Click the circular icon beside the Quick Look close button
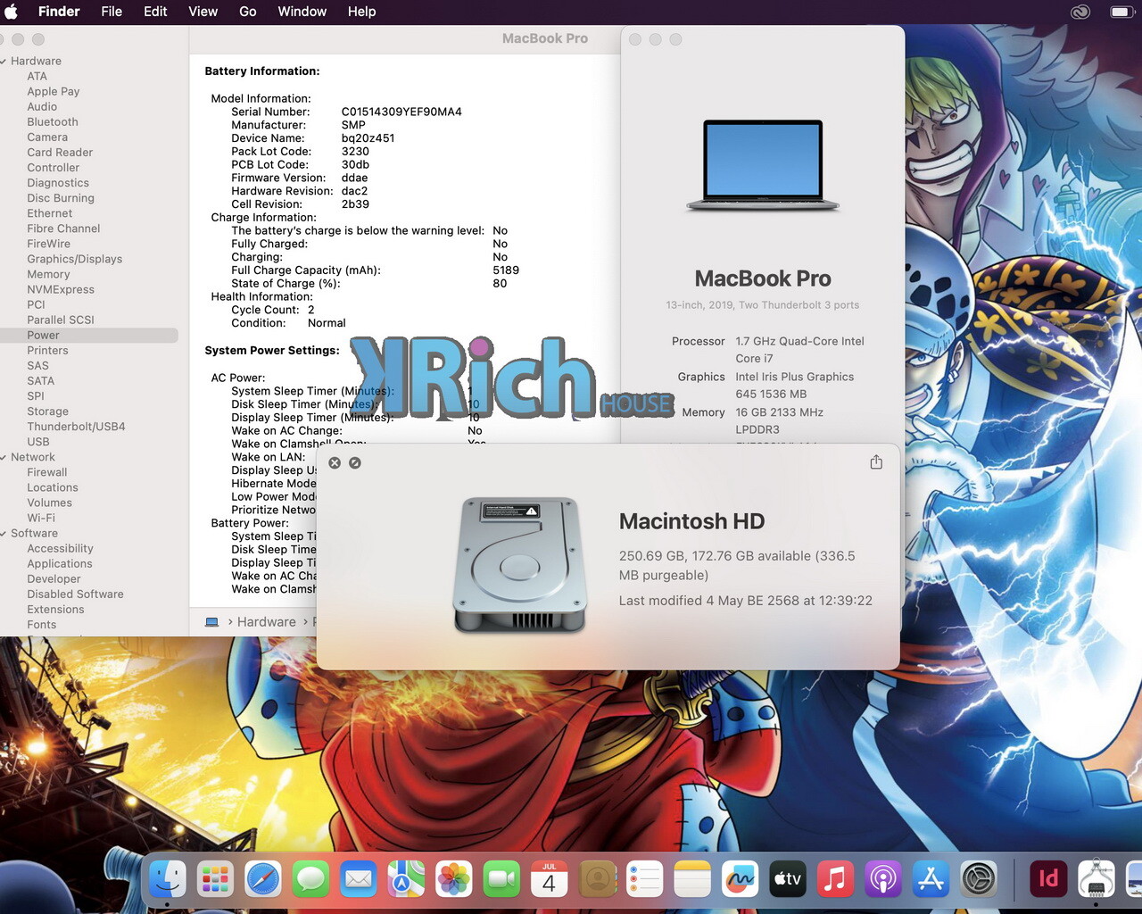 [355, 463]
